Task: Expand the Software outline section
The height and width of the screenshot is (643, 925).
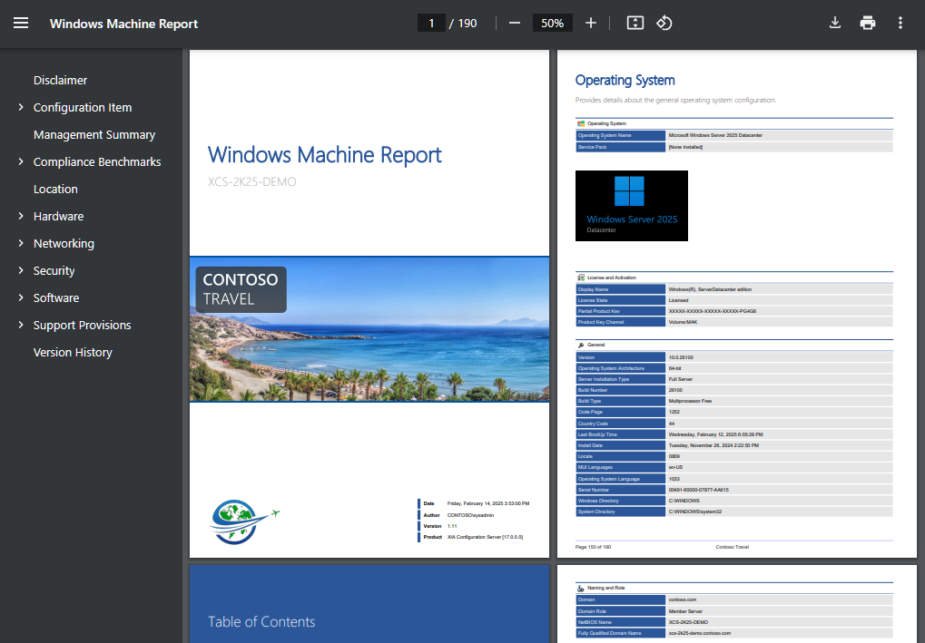Action: point(21,297)
